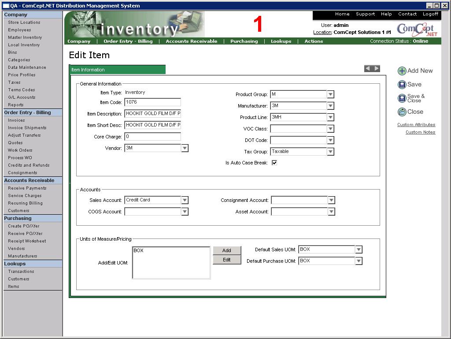The image size is (451, 339).
Task: Click the ComCept .NET logo
Action: 417,30
